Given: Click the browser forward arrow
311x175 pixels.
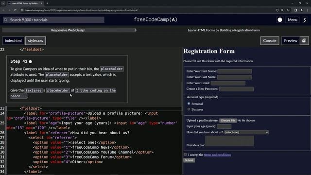Looking at the screenshot, I should coord(9,10).
